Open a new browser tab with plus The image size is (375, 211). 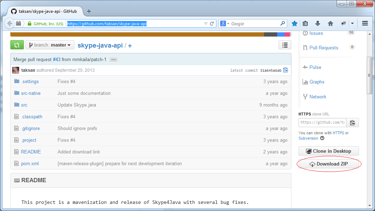coord(89,11)
